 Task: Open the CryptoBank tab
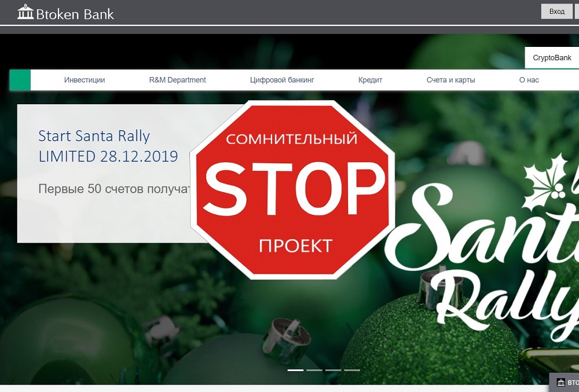(x=552, y=58)
